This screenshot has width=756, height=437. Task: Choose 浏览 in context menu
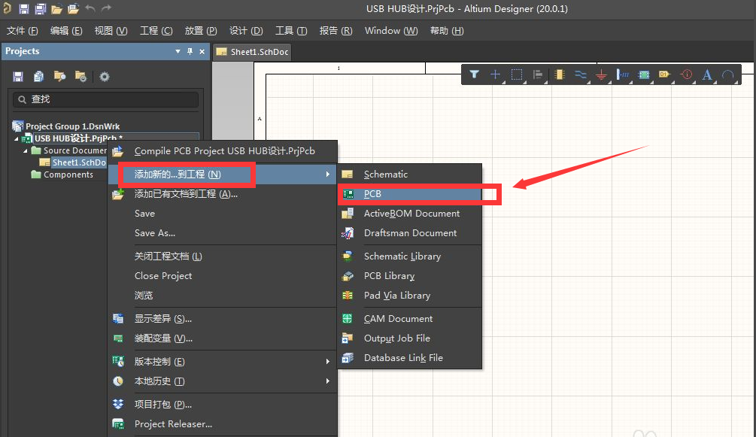(223, 295)
